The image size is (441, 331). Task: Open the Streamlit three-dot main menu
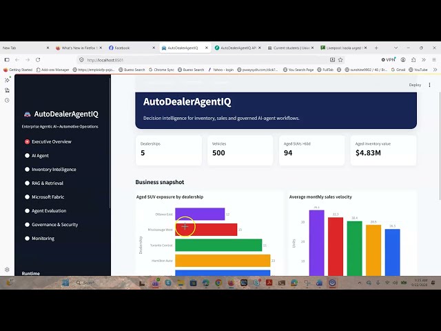pyautogui.click(x=429, y=85)
